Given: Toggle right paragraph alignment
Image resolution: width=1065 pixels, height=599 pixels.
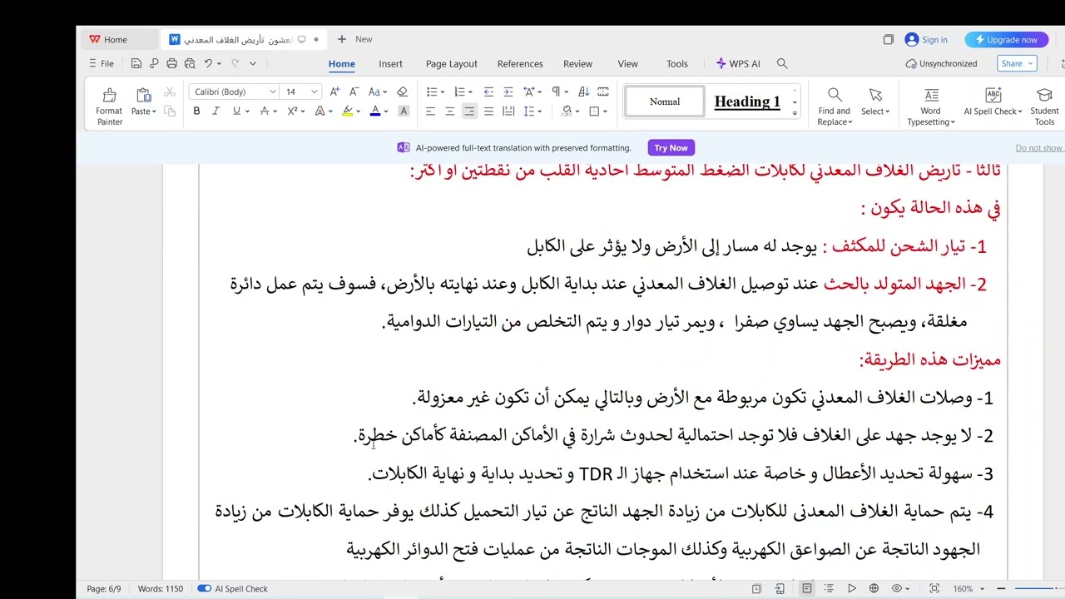Looking at the screenshot, I should click(469, 111).
